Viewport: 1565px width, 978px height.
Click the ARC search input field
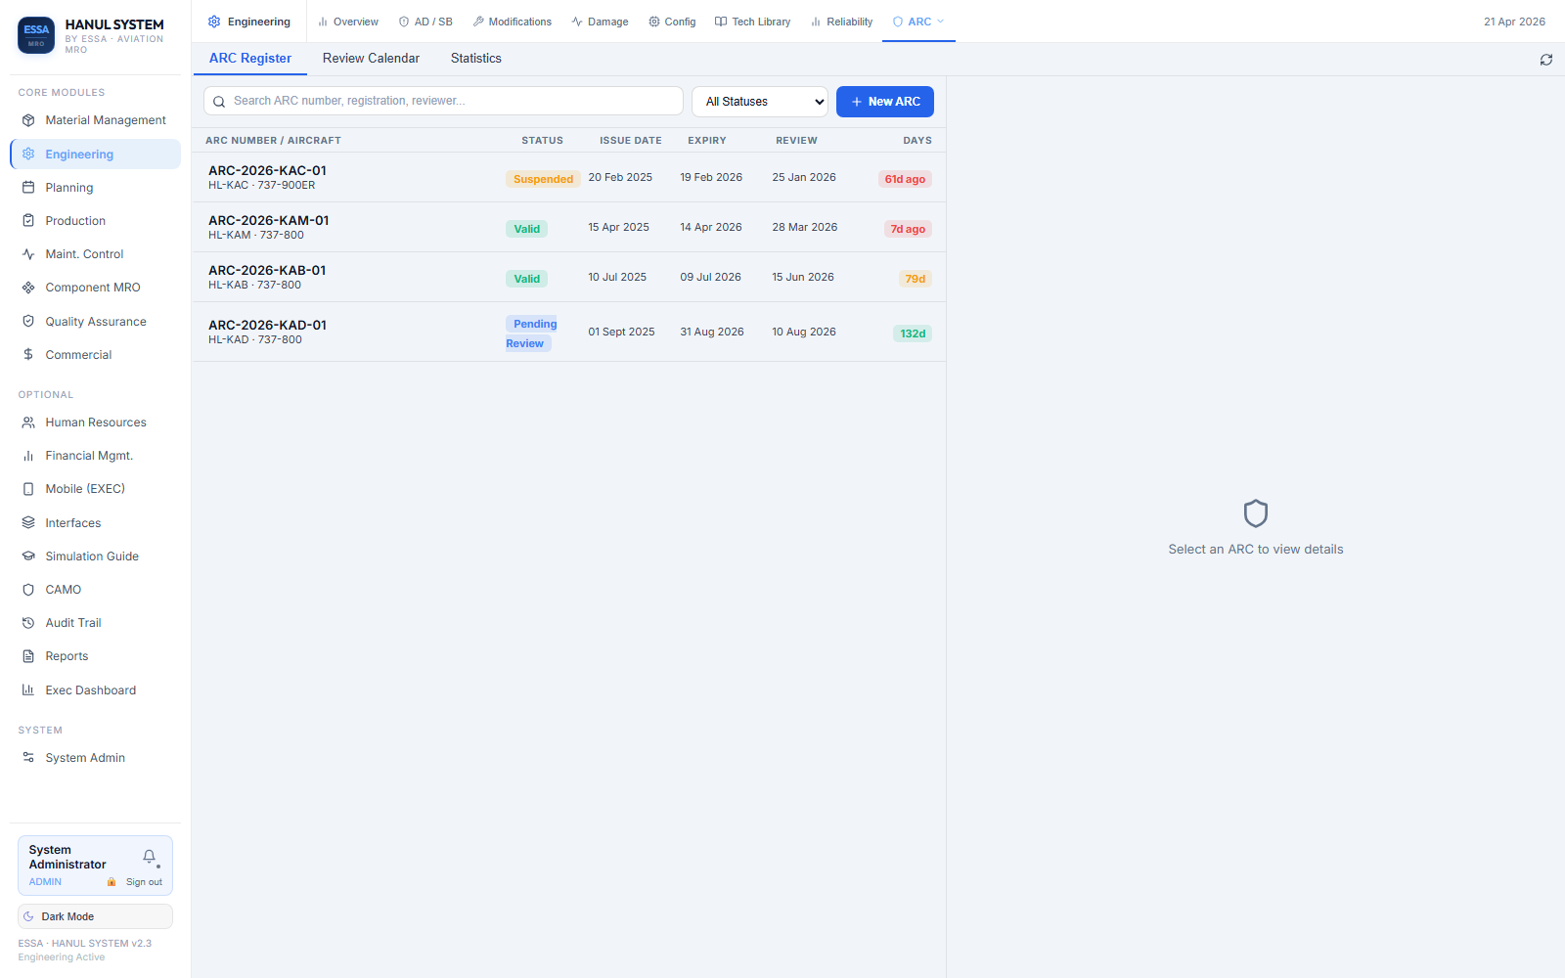(443, 101)
